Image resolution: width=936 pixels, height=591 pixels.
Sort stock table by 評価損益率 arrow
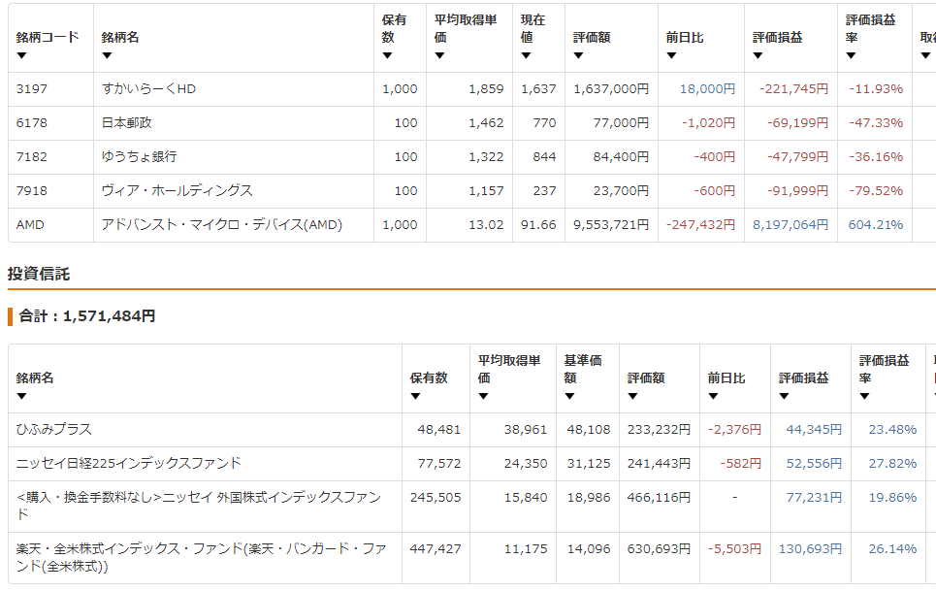point(851,55)
